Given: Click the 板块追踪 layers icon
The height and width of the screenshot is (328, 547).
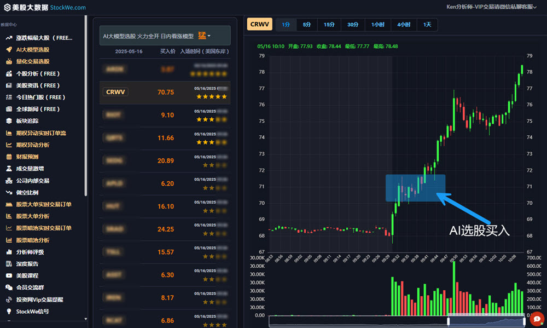Looking at the screenshot, I should 9,121.
